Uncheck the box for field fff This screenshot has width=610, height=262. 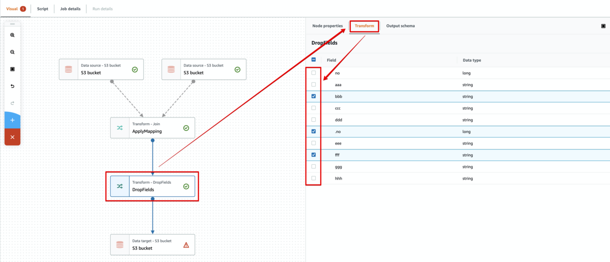pyautogui.click(x=314, y=155)
